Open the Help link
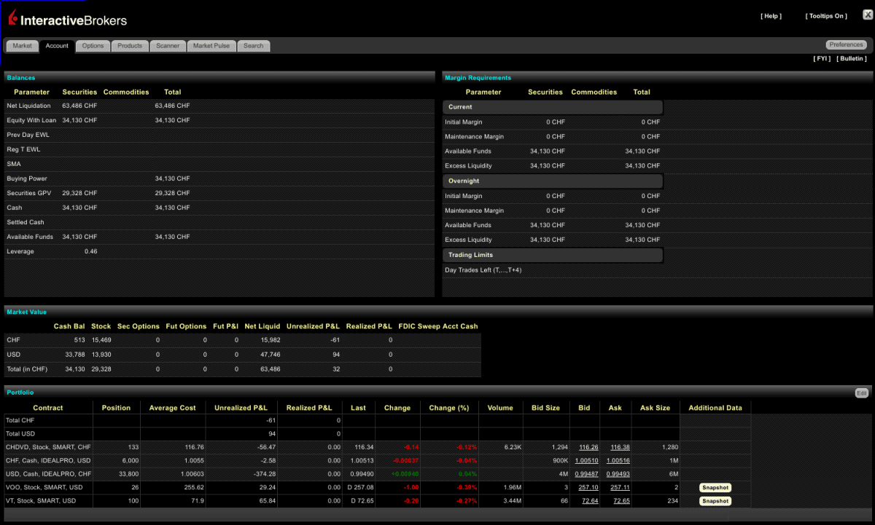Image resolution: width=875 pixels, height=525 pixels. click(x=770, y=15)
